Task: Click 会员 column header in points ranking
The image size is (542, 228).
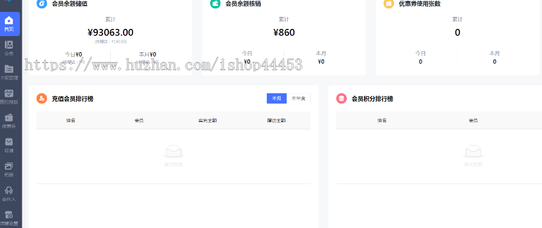Action: 473,120
